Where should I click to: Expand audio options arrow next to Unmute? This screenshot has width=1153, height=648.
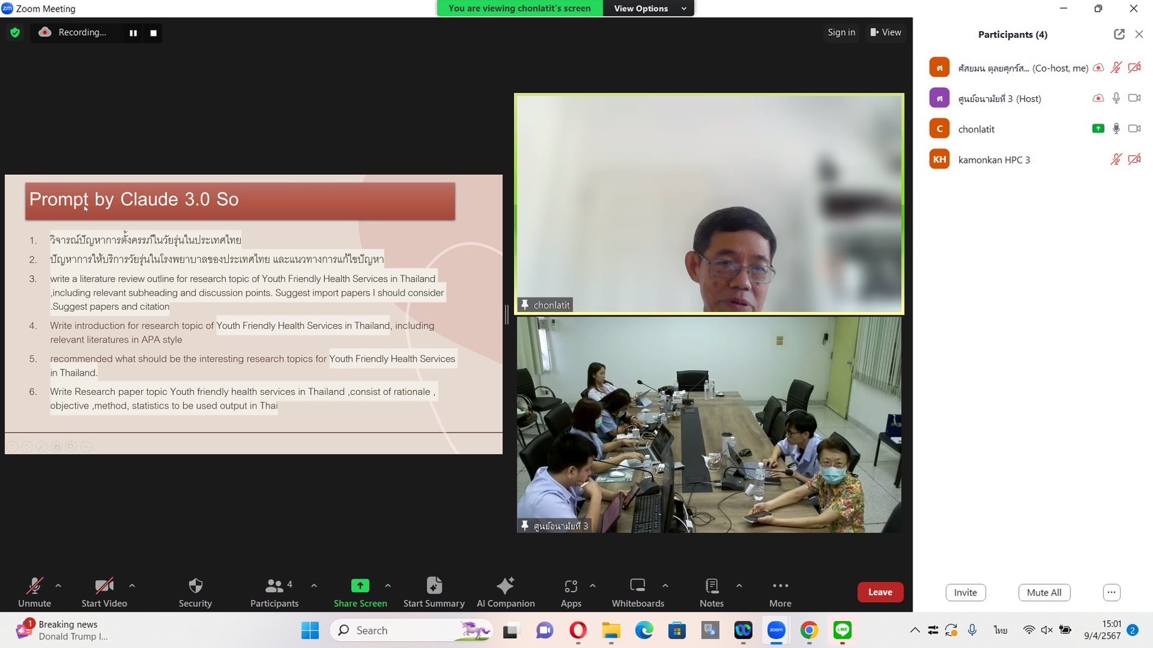click(x=58, y=586)
